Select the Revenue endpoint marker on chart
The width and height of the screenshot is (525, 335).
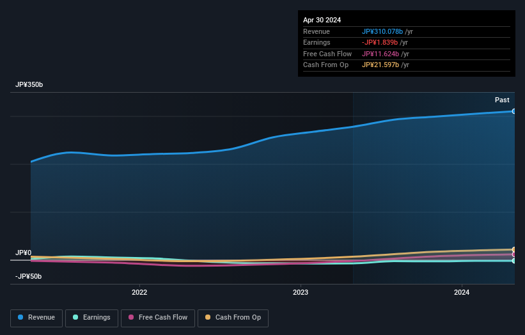[x=514, y=111]
